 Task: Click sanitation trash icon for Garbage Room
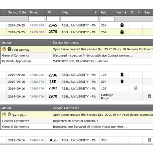[x=150, y=96]
